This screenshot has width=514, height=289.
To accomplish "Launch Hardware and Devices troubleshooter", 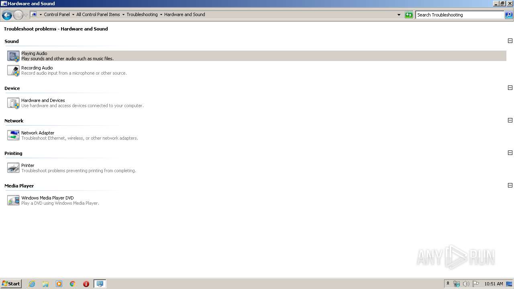I will point(43,100).
